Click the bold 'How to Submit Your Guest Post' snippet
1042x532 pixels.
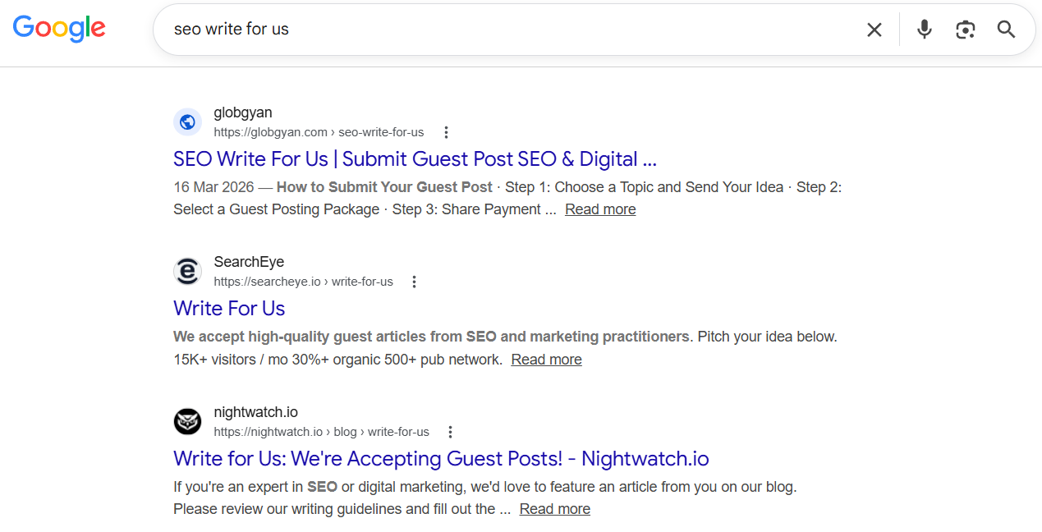(x=384, y=187)
